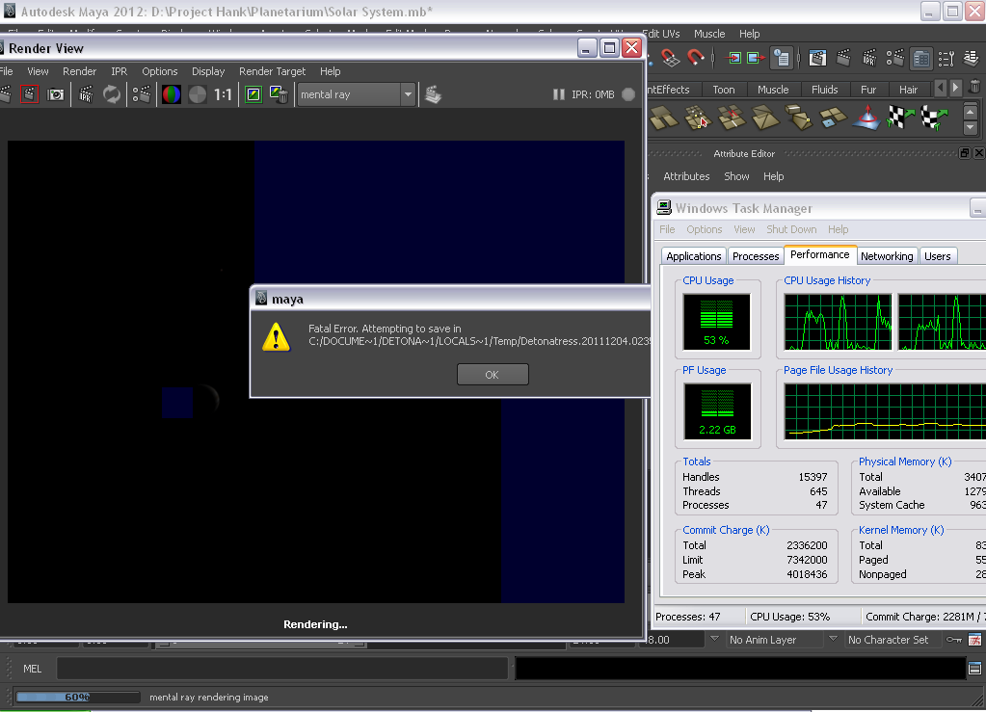Viewport: 986px width, 712px height.
Task: Click the cut UV edges shelf icon
Action: click(732, 118)
